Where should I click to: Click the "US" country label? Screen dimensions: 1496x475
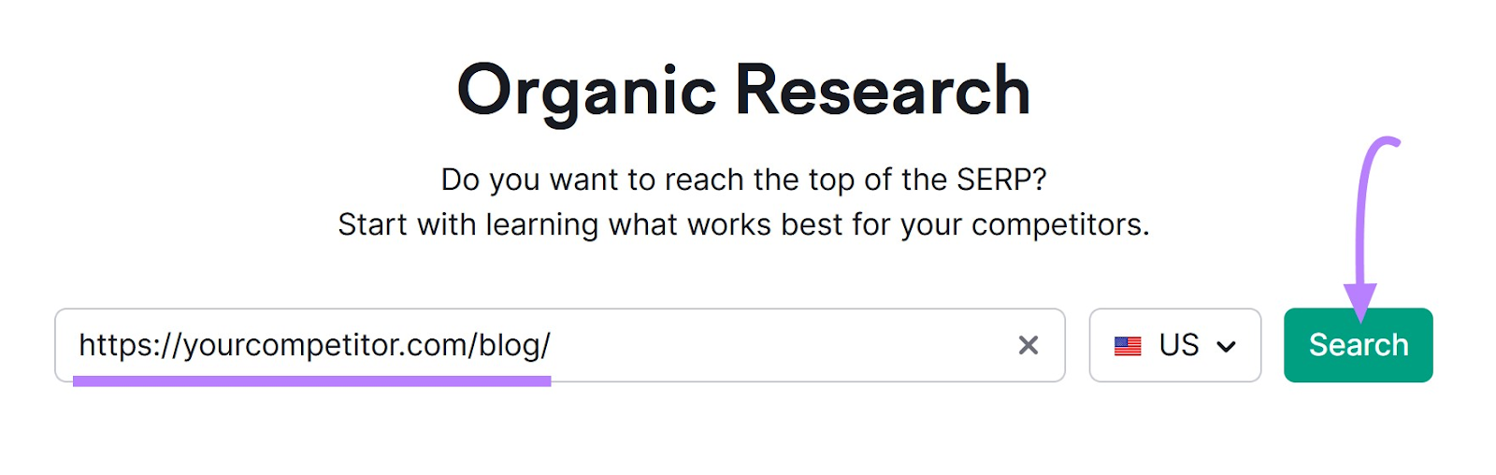pyautogui.click(x=1178, y=345)
